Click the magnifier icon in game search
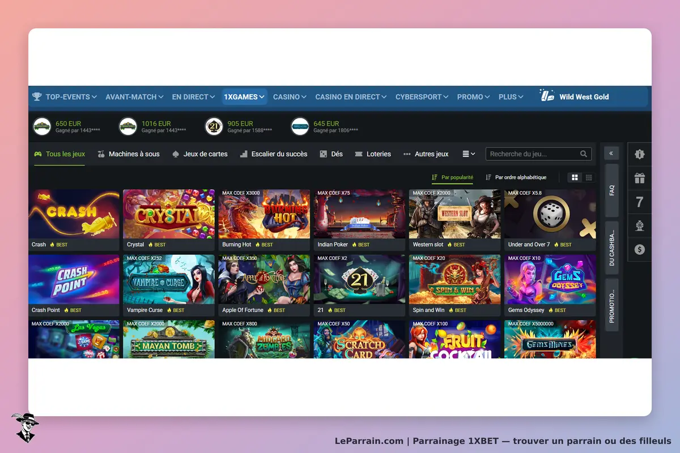 (x=584, y=154)
